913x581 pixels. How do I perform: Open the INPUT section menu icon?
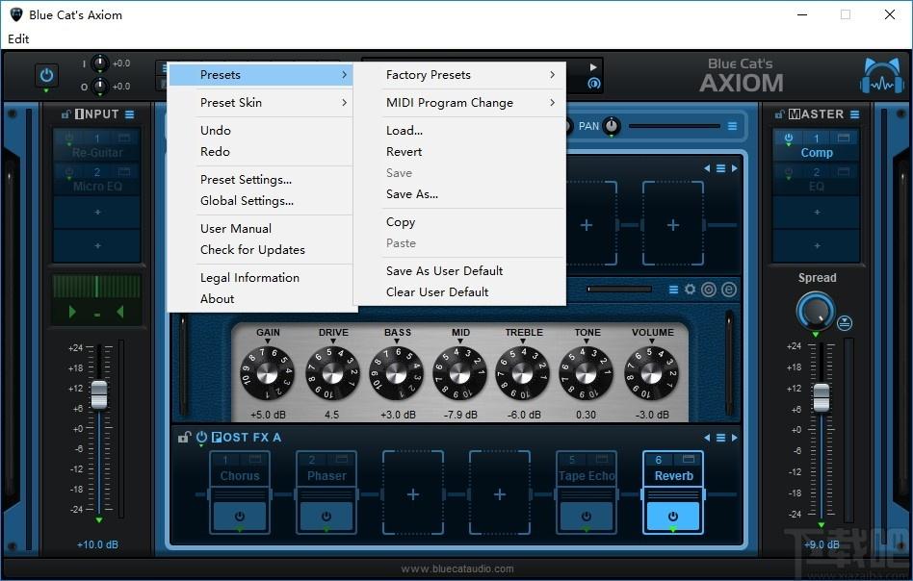[129, 114]
